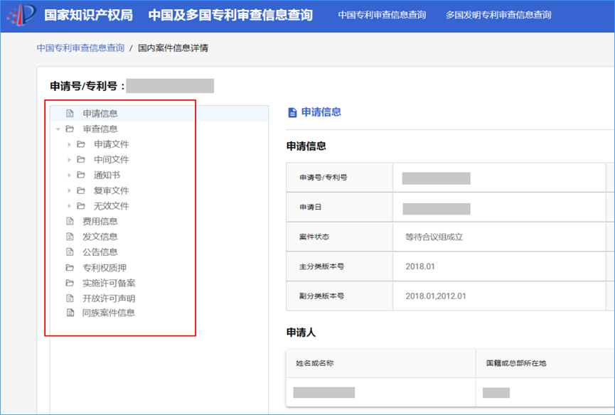Click the vertical scrollbar on right edge
The width and height of the screenshot is (615, 415).
coord(611,206)
